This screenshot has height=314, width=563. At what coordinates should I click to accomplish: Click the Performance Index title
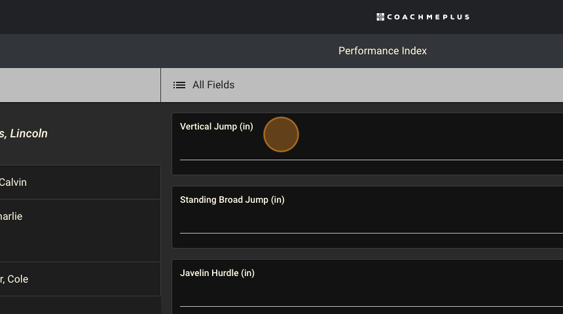[x=382, y=50]
